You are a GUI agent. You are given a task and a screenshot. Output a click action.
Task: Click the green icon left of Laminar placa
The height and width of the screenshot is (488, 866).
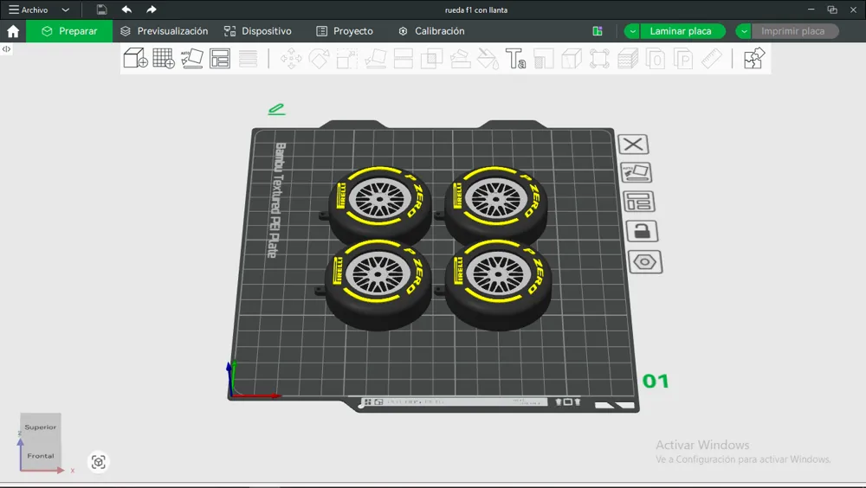point(597,31)
